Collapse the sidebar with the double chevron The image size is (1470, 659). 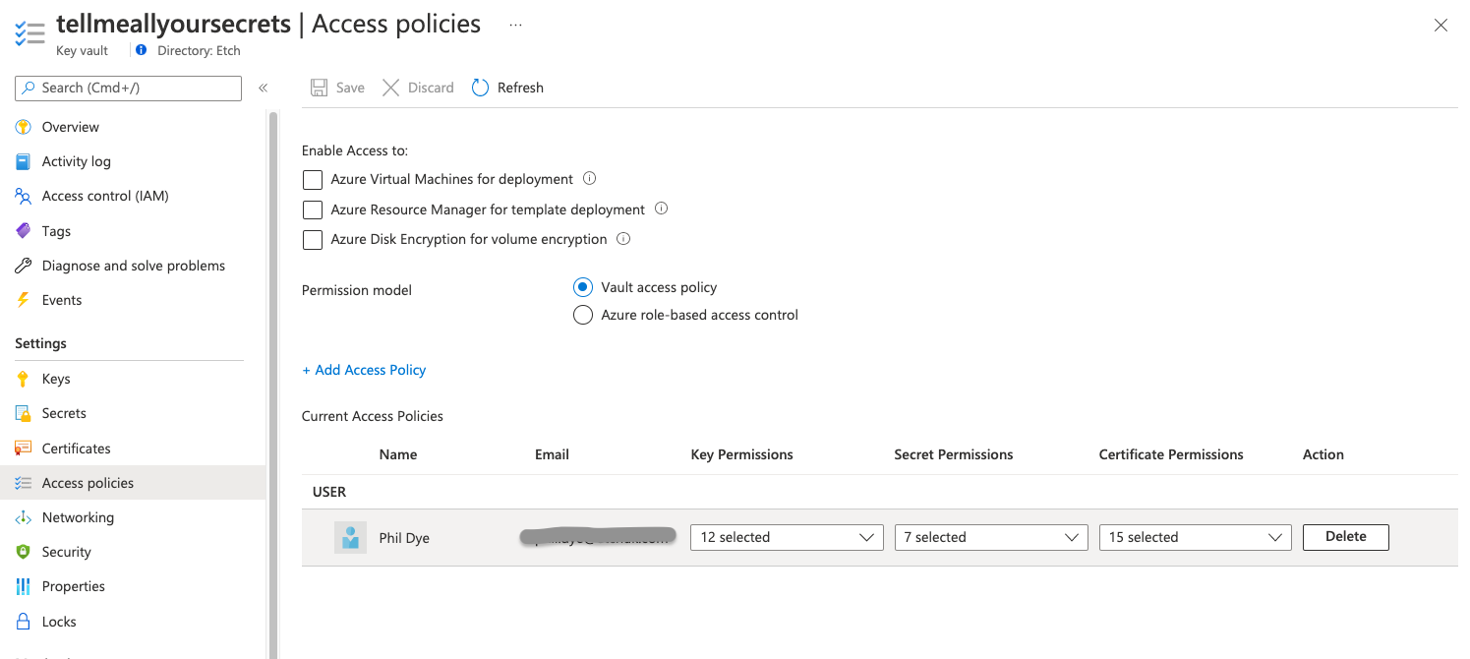pos(264,88)
